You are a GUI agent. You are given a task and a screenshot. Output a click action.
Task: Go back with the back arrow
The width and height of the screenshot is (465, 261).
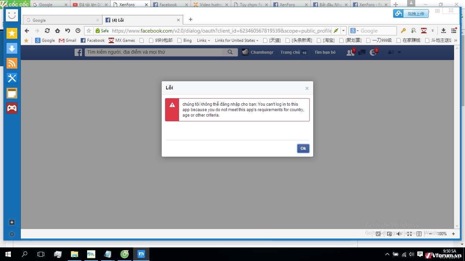27,31
